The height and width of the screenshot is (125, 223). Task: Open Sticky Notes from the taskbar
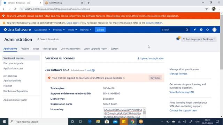click(124, 122)
